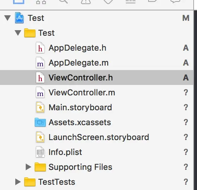Open the Find navigator magnifier icon
The height and width of the screenshot is (190, 197).
point(63,1)
